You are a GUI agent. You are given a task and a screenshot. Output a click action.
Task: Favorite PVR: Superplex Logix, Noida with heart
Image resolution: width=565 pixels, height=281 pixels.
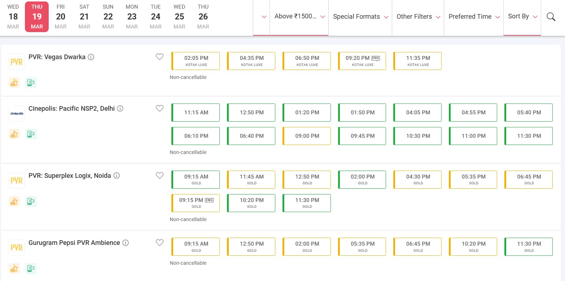click(x=159, y=175)
